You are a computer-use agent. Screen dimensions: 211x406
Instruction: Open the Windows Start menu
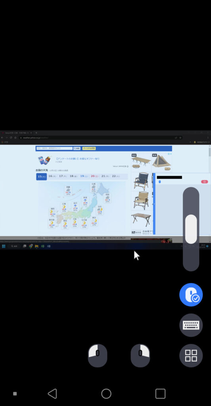click(4, 246)
